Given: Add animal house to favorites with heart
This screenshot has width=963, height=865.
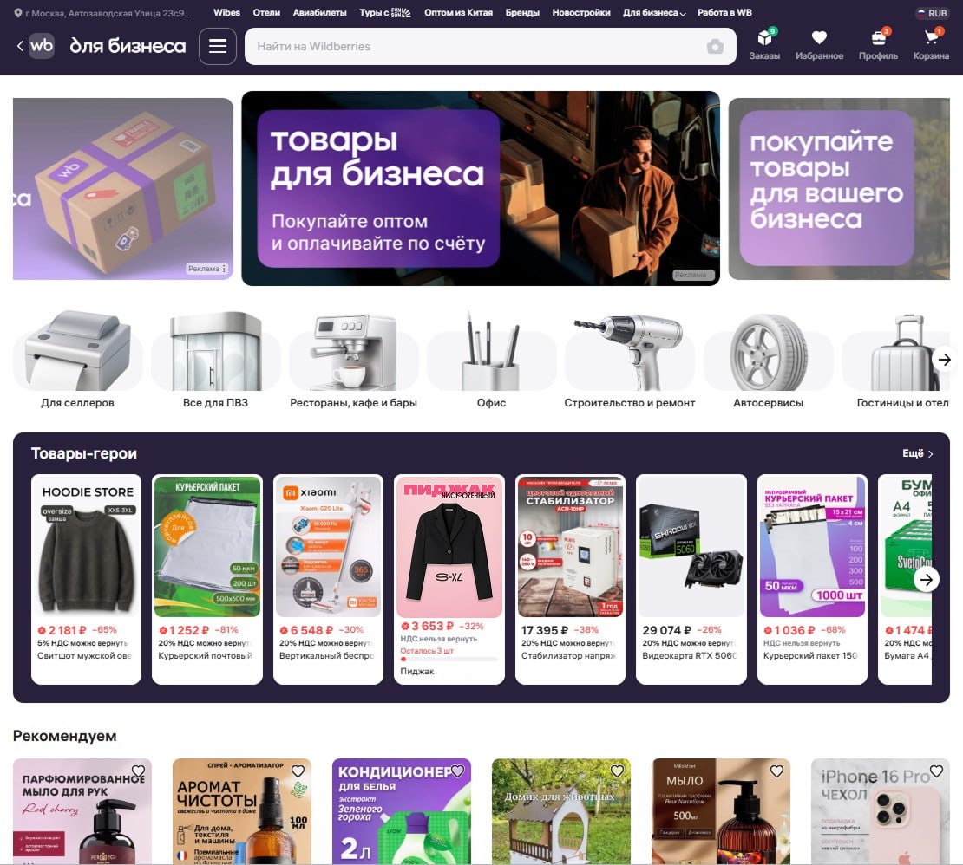Looking at the screenshot, I should pyautogui.click(x=617, y=771).
